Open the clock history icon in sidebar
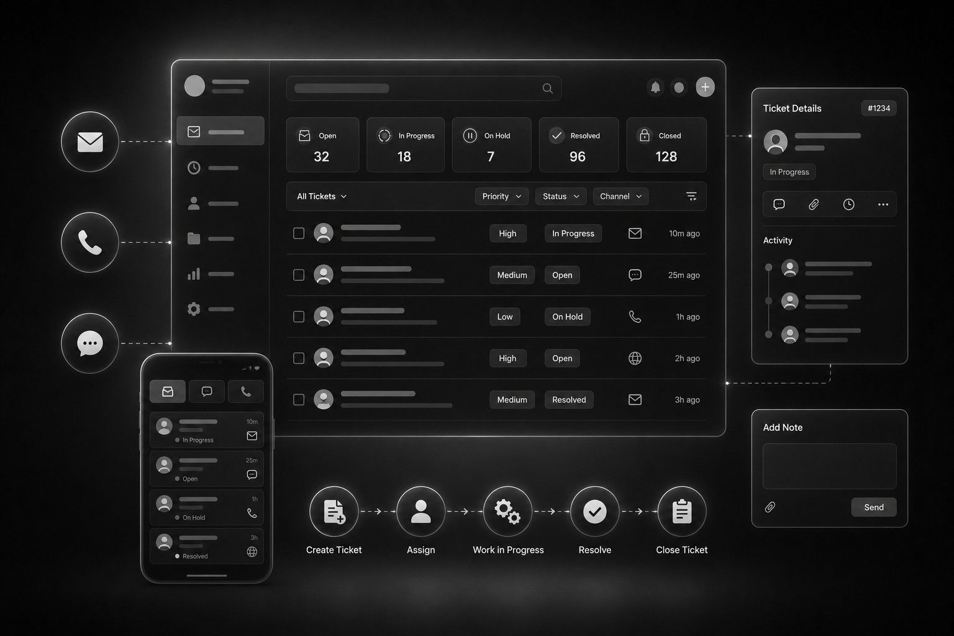The image size is (954, 636). 194,168
